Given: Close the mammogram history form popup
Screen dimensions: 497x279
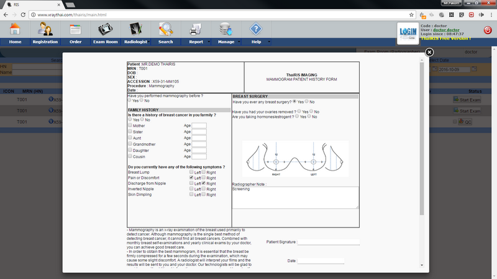Looking at the screenshot, I should tap(429, 53).
